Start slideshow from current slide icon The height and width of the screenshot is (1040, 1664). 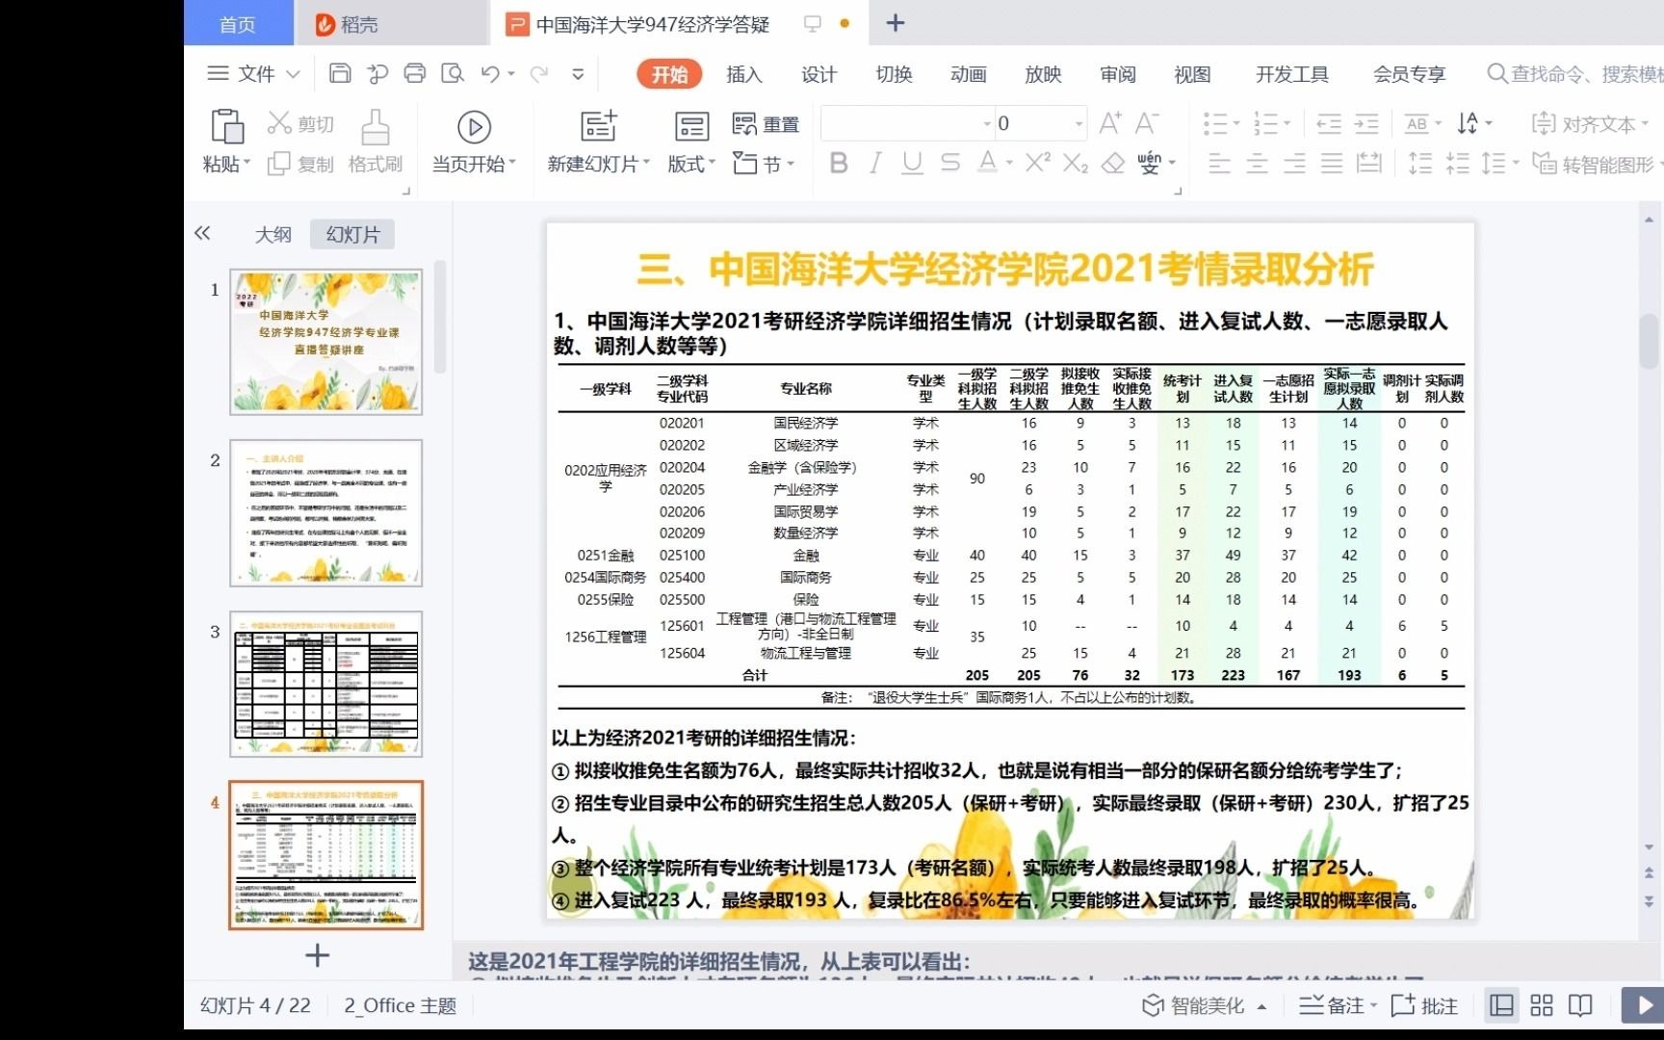[474, 127]
